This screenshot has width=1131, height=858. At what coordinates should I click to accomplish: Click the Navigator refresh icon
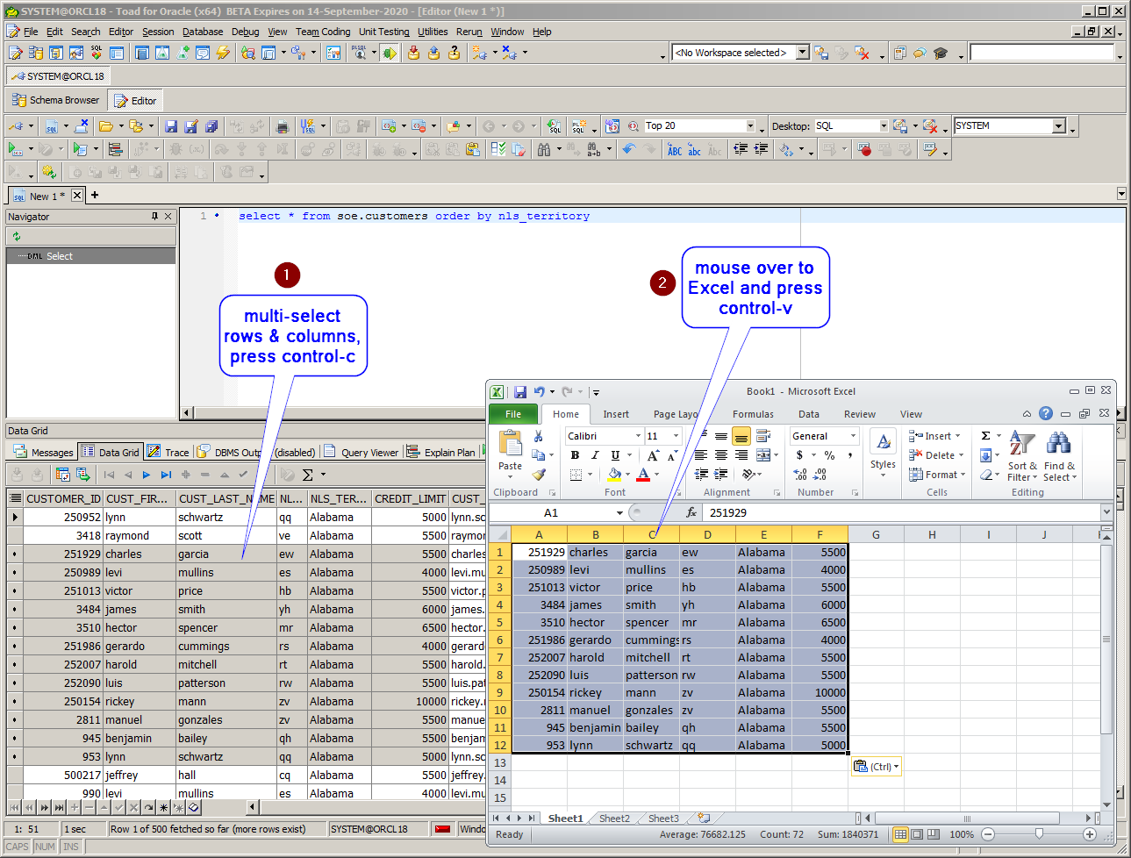tap(17, 236)
